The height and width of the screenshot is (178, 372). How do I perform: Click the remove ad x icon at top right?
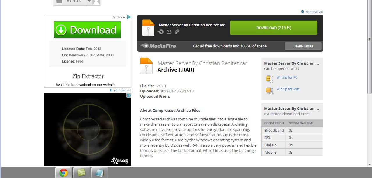point(303,12)
